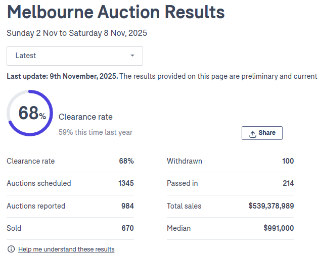Click the upload icon inside Share

[253, 133]
